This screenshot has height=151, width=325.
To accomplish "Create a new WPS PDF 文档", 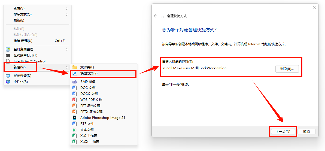I will (104, 100).
